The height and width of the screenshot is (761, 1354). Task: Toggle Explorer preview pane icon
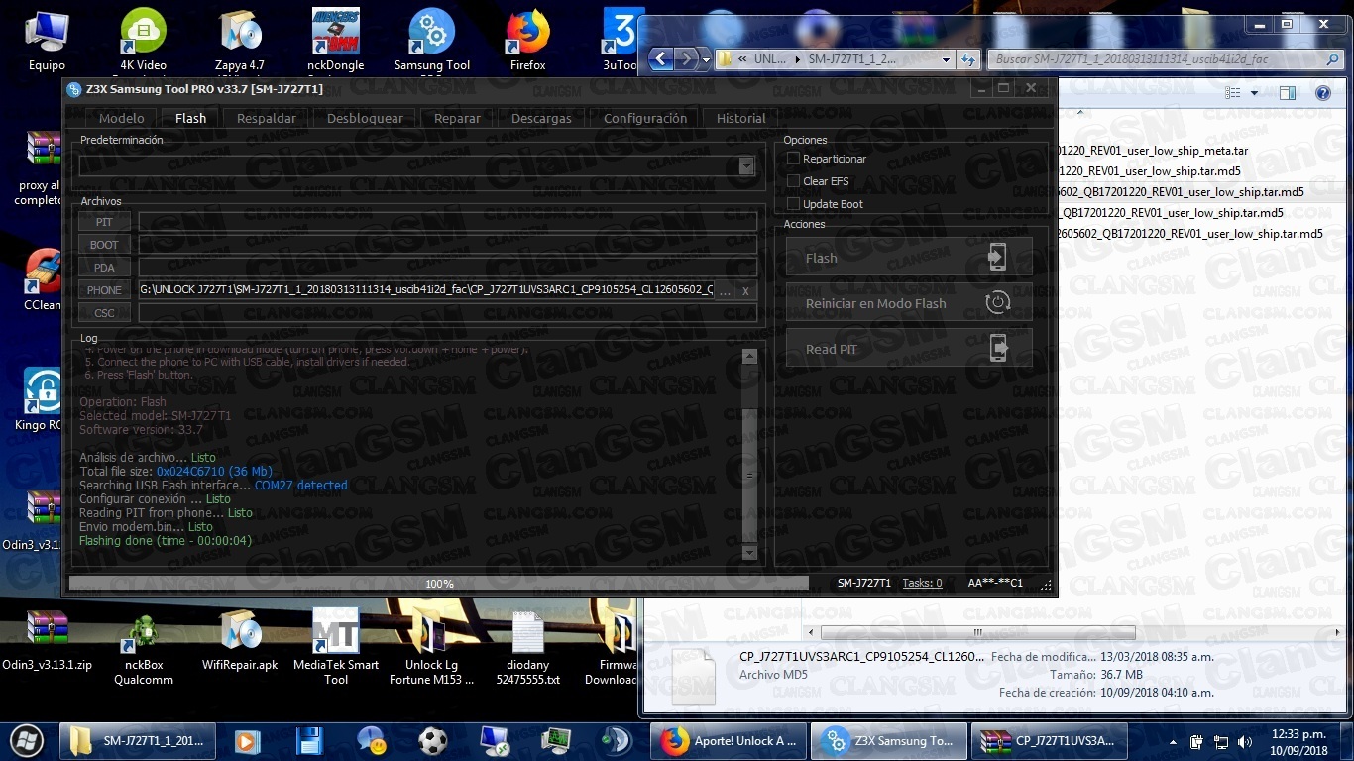click(x=1288, y=93)
